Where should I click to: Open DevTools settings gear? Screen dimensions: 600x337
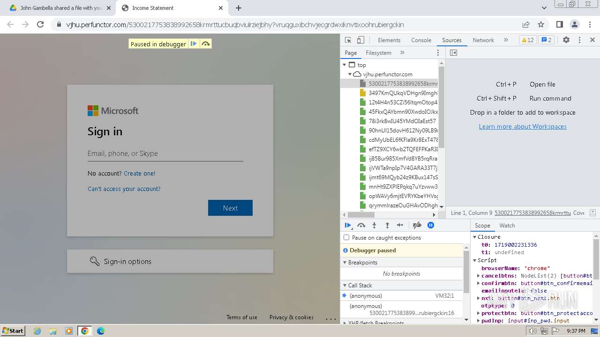tap(566, 40)
